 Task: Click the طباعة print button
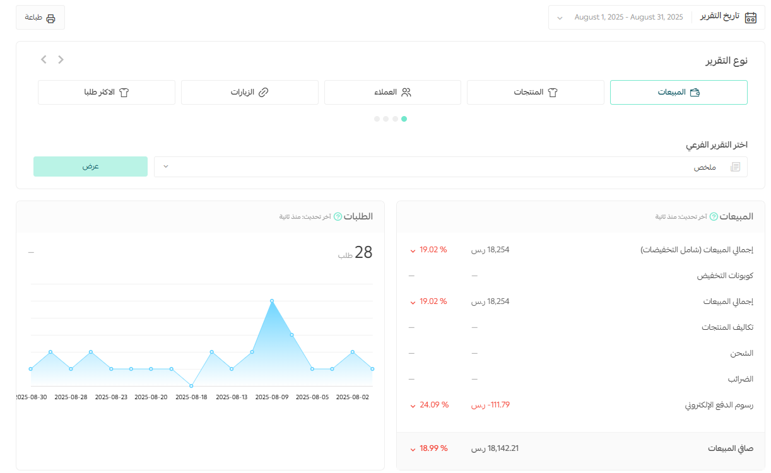coord(40,18)
